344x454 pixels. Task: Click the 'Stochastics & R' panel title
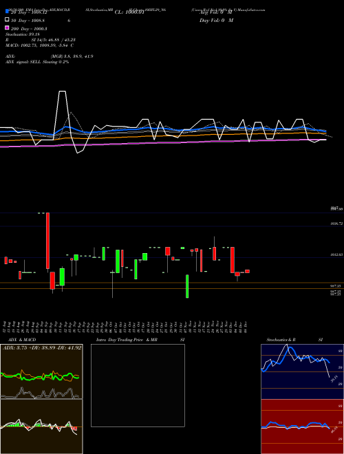(281, 340)
